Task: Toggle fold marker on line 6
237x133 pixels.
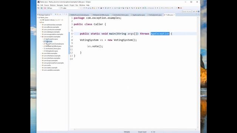Action: pos(73,34)
